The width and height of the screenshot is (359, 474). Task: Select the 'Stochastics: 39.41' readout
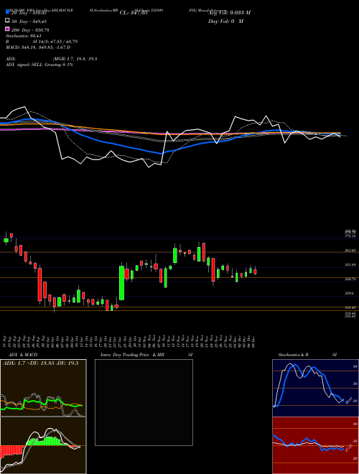24,36
